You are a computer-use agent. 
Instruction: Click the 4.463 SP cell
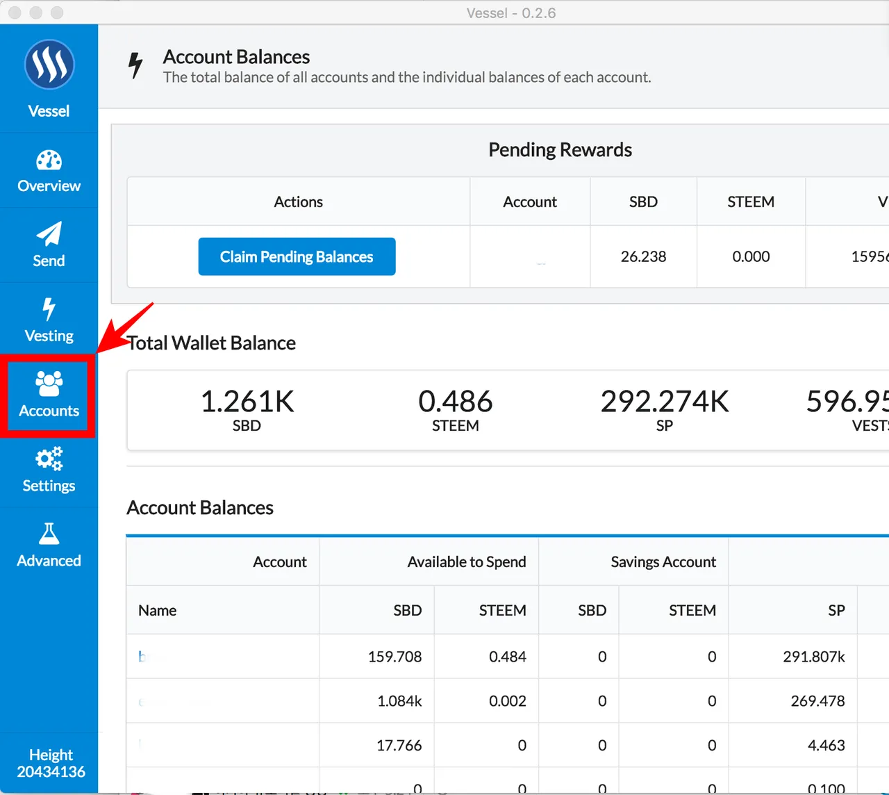point(826,746)
